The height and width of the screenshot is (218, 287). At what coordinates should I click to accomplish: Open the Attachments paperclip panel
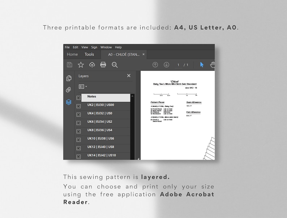(68, 90)
